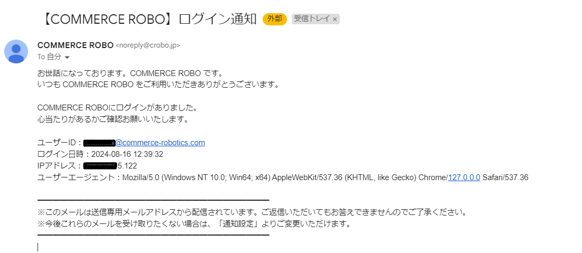The width and height of the screenshot is (582, 253).
Task: Click the yellow 外部 badge
Action: pos(275,19)
